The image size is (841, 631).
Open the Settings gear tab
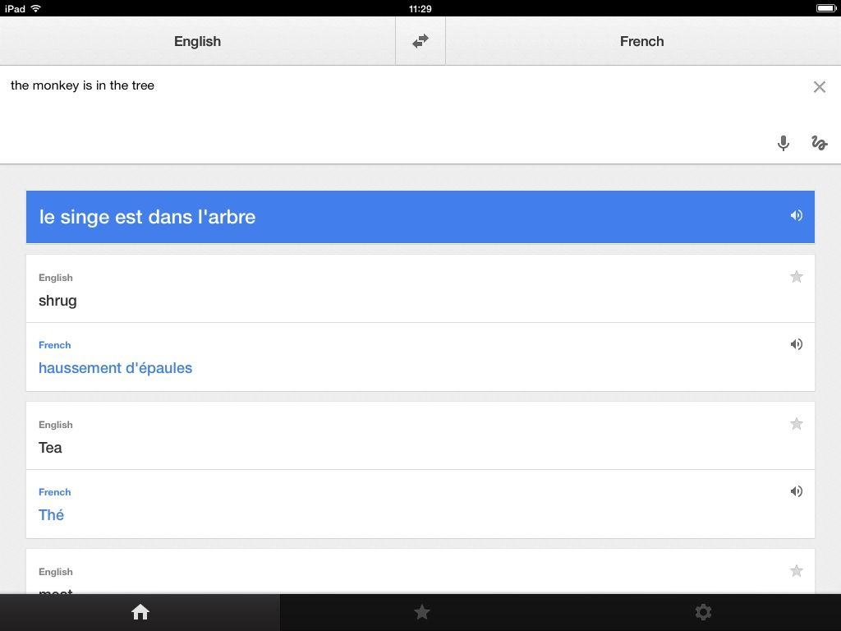pyautogui.click(x=703, y=612)
